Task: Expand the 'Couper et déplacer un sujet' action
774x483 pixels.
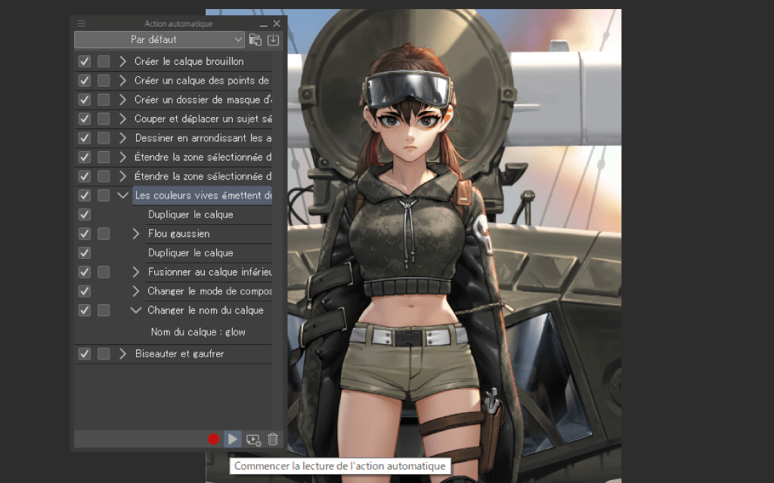Action: tap(122, 118)
